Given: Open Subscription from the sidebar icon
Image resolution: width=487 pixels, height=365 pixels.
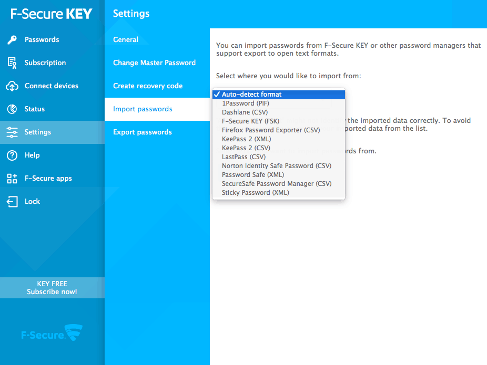Looking at the screenshot, I should pos(12,62).
